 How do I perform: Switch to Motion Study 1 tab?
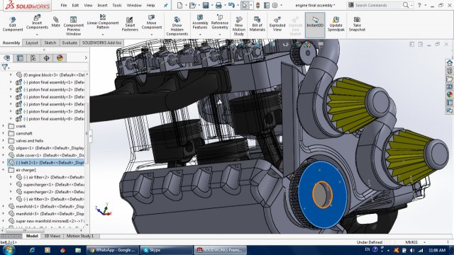click(x=80, y=236)
